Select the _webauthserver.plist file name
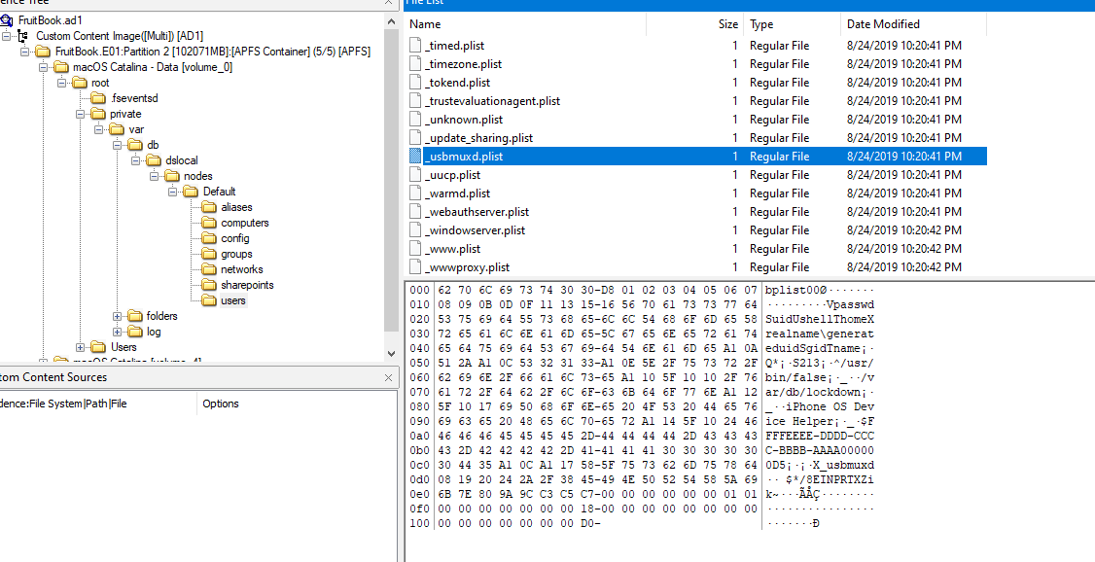The width and height of the screenshot is (1095, 562). [x=477, y=212]
